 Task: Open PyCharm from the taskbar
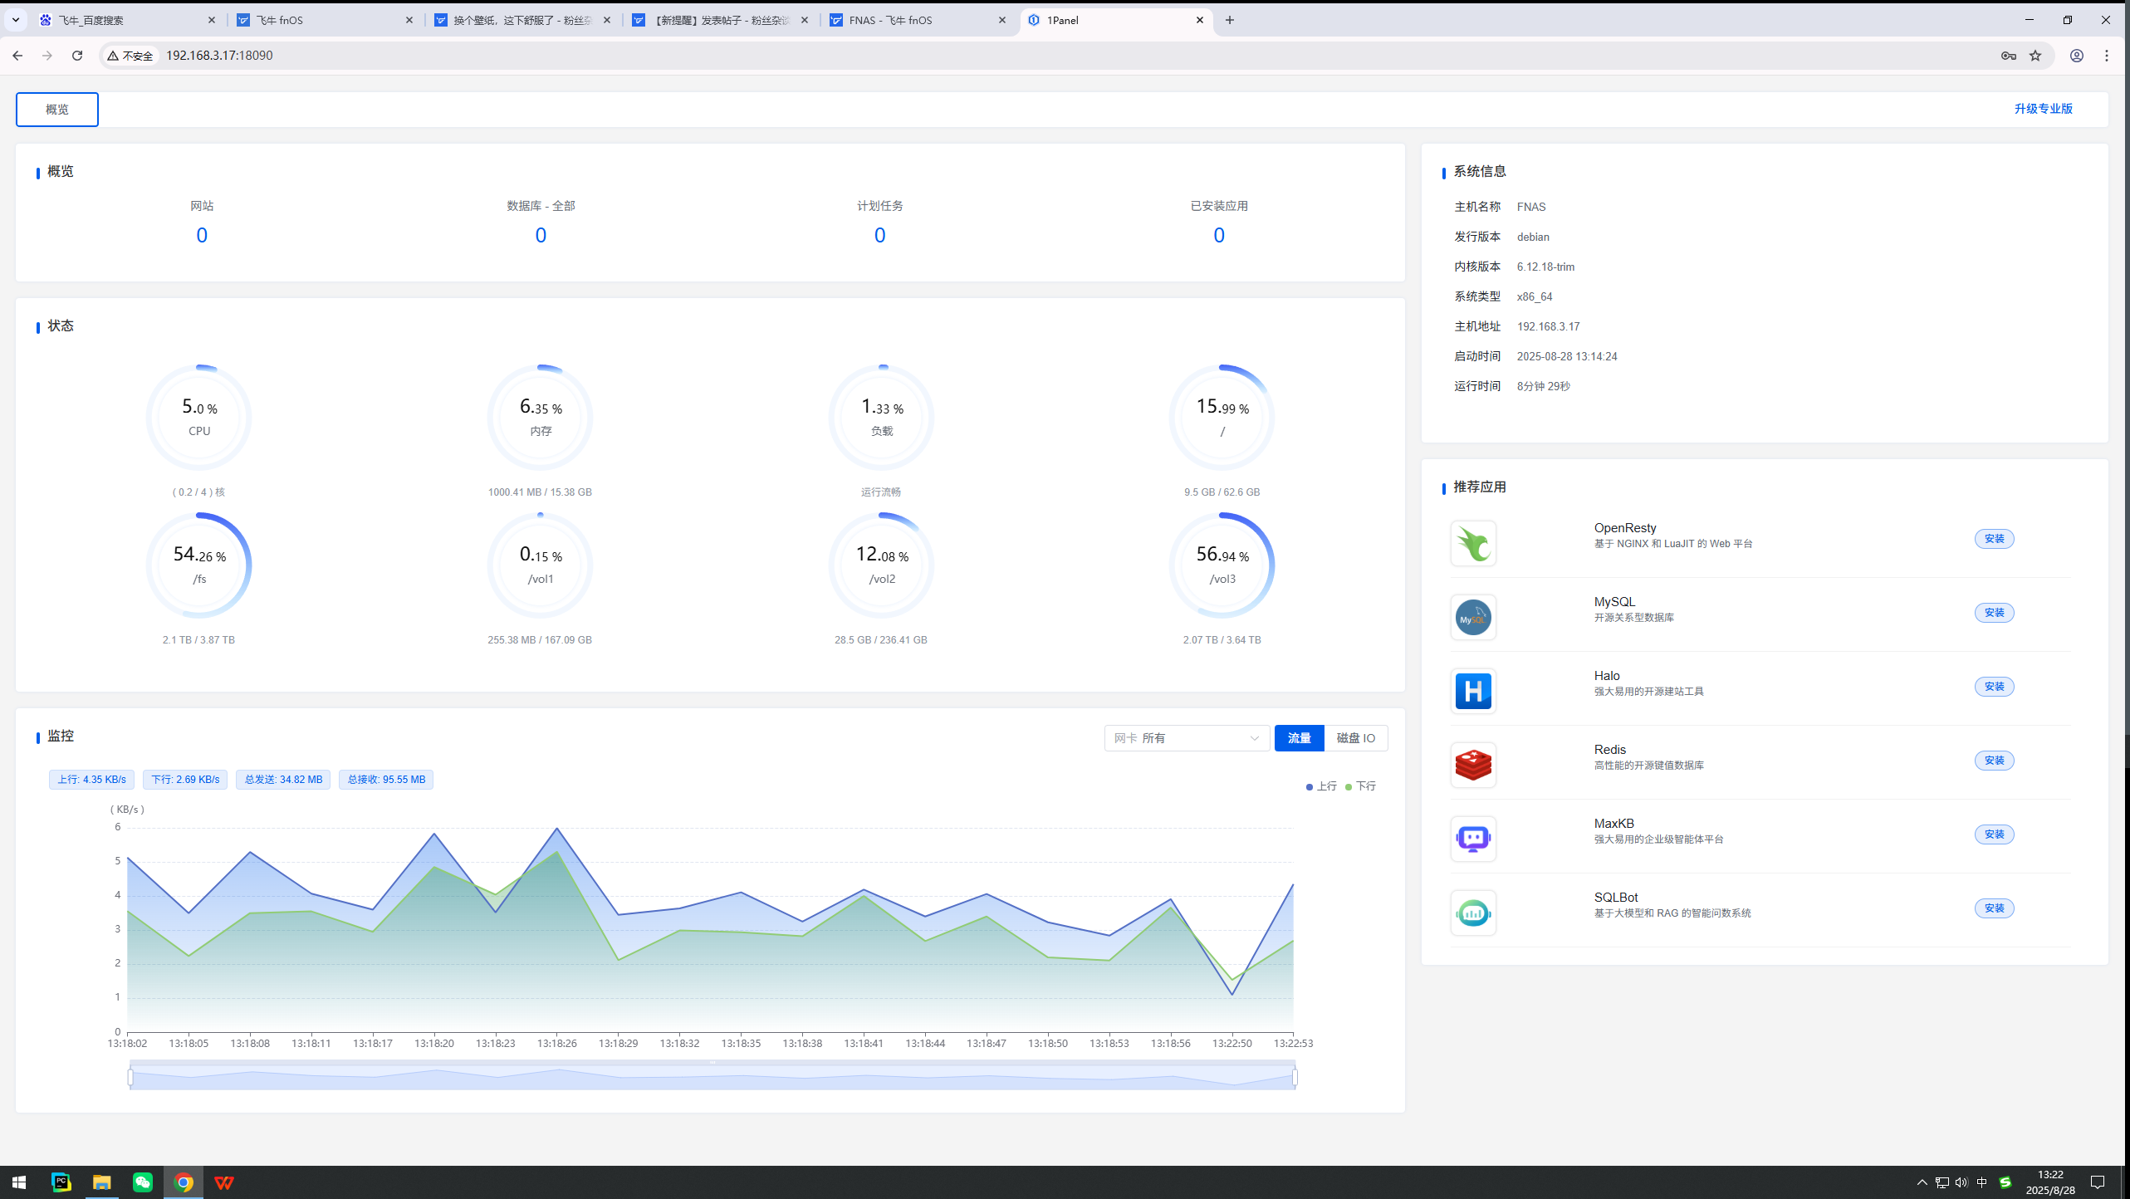[61, 1182]
